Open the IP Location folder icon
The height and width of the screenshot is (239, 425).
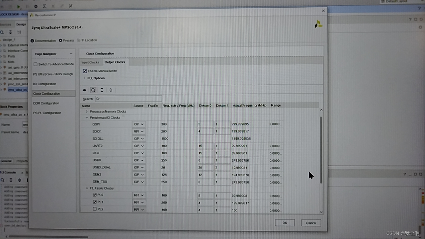(x=79, y=40)
